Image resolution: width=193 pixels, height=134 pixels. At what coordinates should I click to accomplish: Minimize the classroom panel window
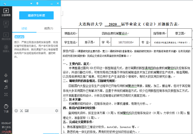(52, 4)
